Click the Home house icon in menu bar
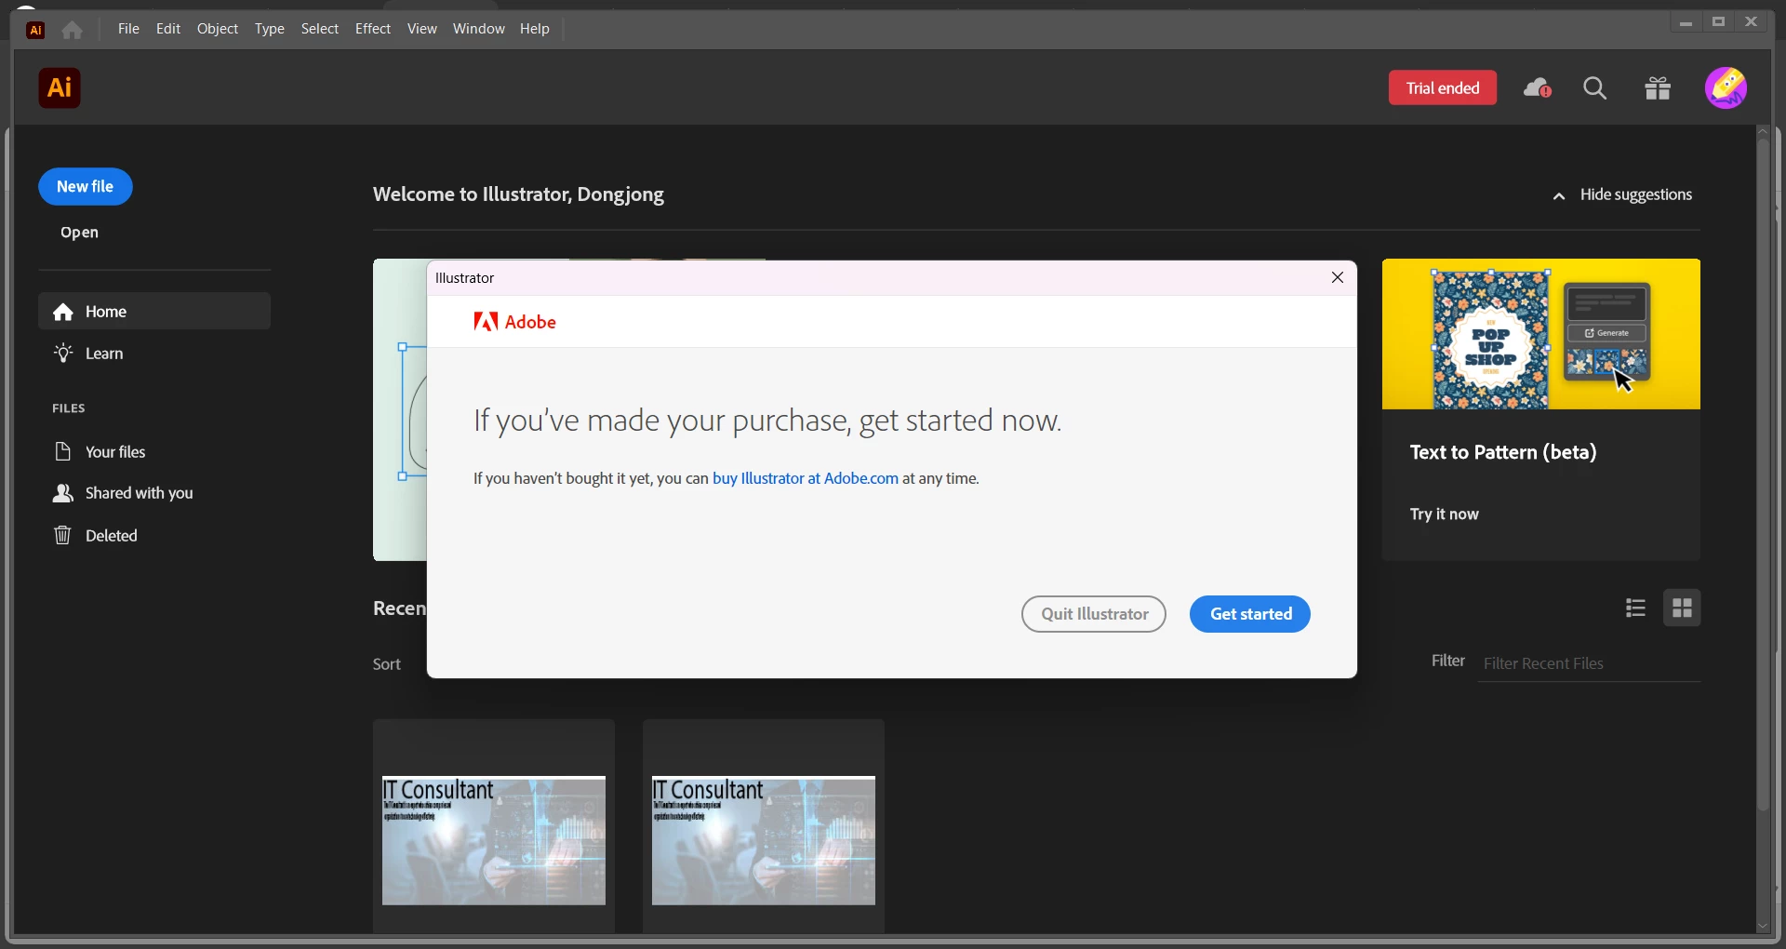The image size is (1786, 949). [73, 30]
